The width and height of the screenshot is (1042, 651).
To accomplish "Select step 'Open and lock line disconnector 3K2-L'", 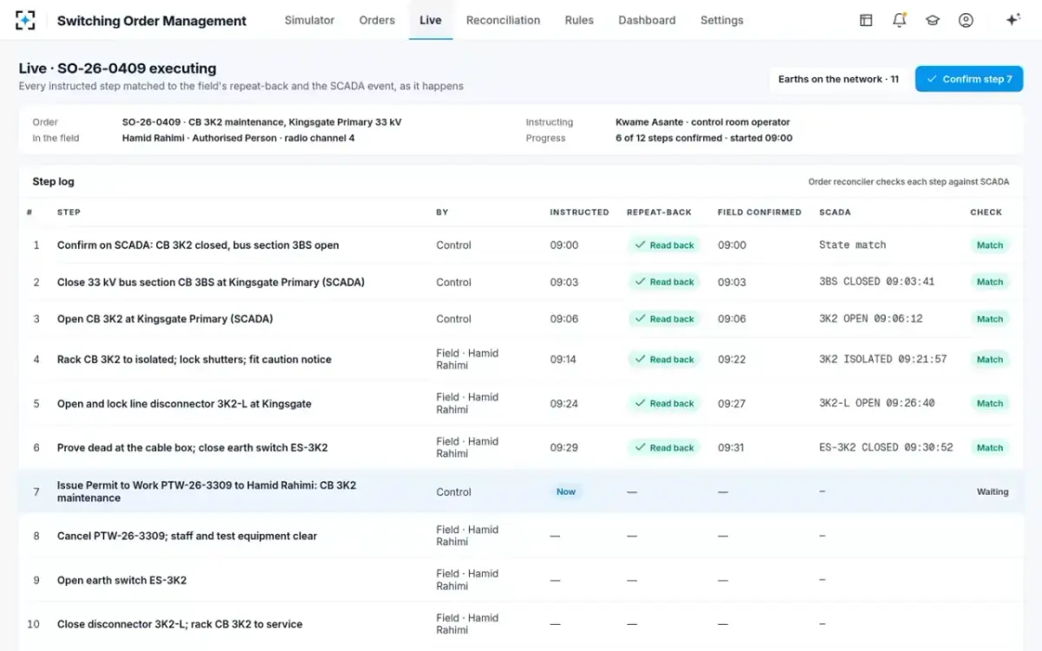I will pos(184,404).
